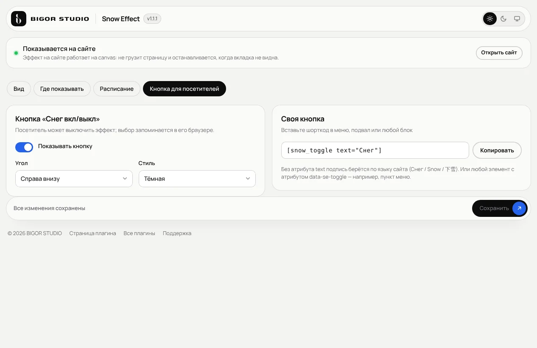
Task: Open the Стиль dropdown
Action: click(197, 179)
